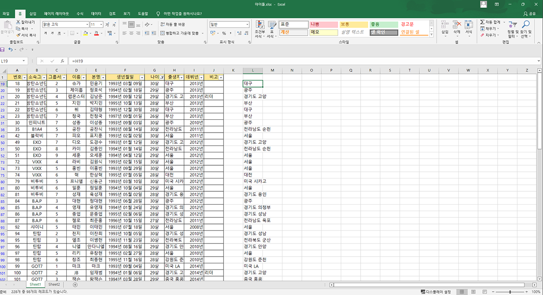Click the increase decimal icon
Image resolution: width=543 pixels, height=295 pixels.
(x=239, y=33)
